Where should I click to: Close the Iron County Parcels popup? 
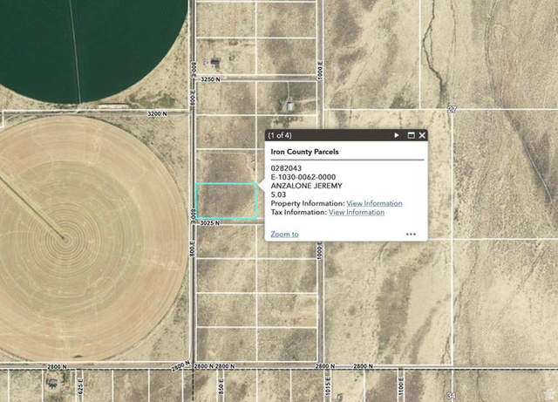pyautogui.click(x=422, y=135)
